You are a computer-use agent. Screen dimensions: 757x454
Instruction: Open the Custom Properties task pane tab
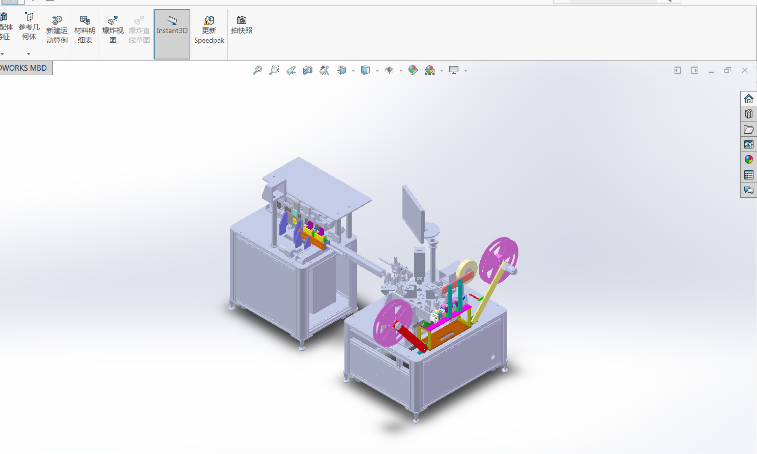tap(748, 175)
